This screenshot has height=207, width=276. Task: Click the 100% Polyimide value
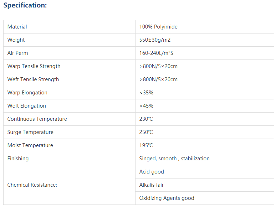[158, 27]
